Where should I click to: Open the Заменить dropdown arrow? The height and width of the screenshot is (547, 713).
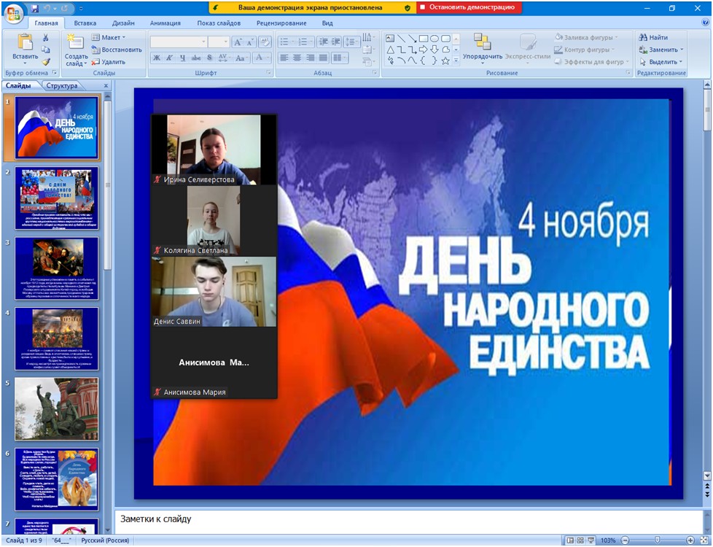pos(682,50)
